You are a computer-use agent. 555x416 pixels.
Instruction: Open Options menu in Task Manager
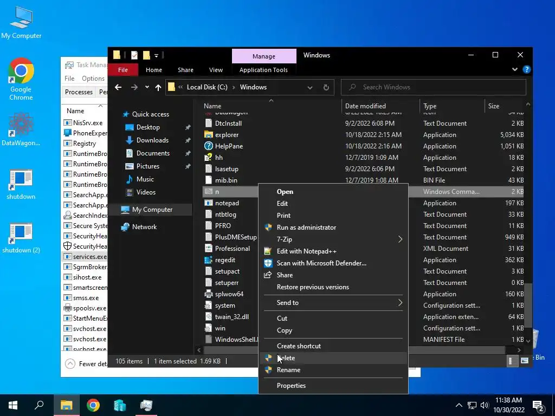[93, 78]
